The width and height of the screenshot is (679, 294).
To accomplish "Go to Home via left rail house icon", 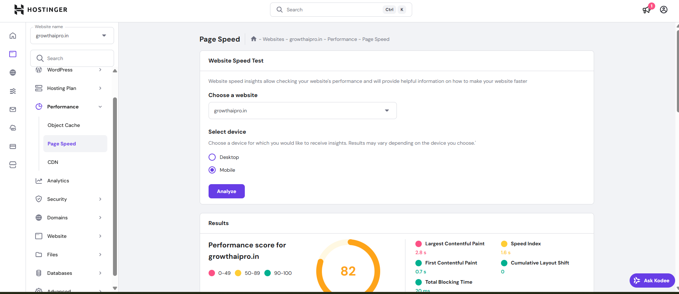I will [13, 36].
